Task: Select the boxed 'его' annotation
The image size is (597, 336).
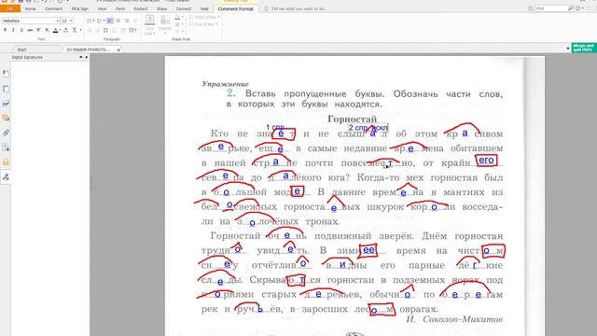Action: tap(486, 161)
